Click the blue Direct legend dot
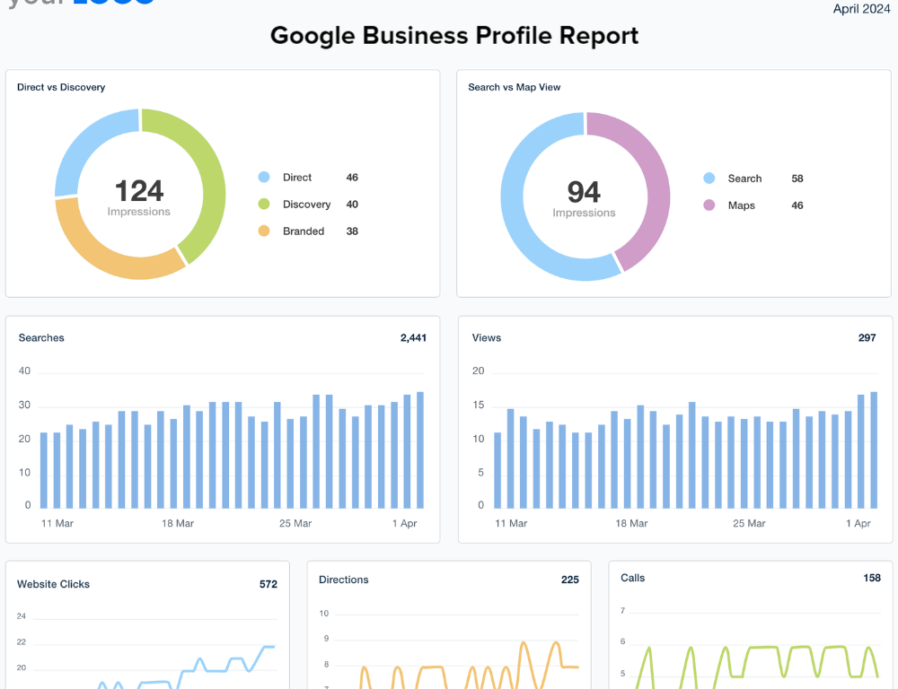898x689 pixels. click(x=264, y=178)
